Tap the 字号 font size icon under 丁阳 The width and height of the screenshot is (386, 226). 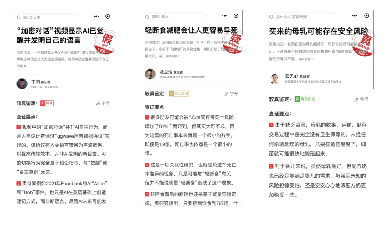(103, 103)
